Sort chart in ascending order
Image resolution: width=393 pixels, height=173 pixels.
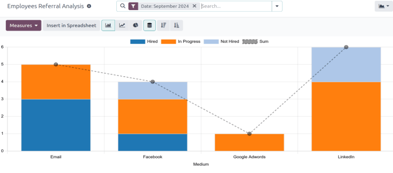click(x=176, y=25)
